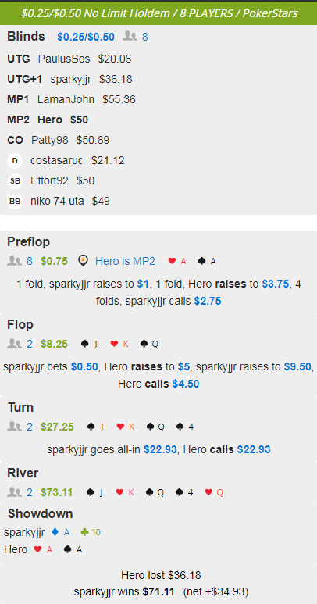Click sparkyjjr's ten of clubs card
The height and width of the screenshot is (604, 317).
click(x=91, y=532)
